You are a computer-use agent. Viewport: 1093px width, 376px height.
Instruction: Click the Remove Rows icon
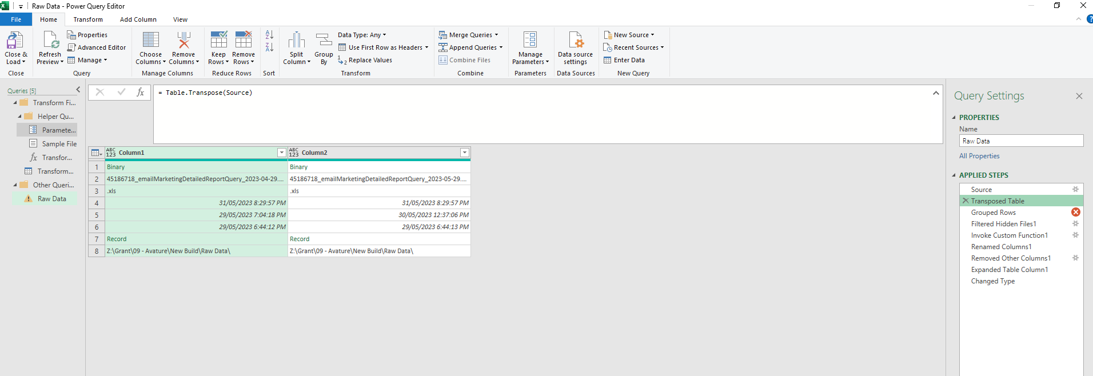pyautogui.click(x=244, y=40)
